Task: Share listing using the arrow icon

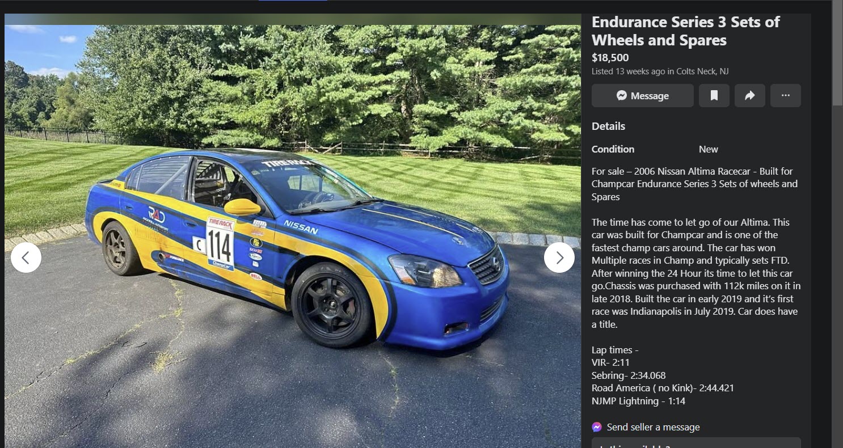Action: (x=750, y=96)
